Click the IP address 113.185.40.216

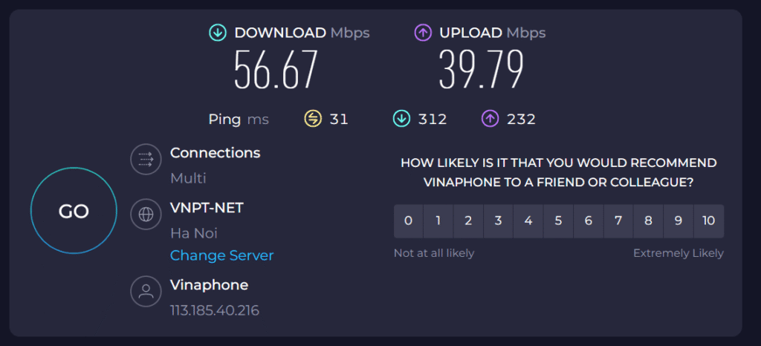tap(214, 310)
